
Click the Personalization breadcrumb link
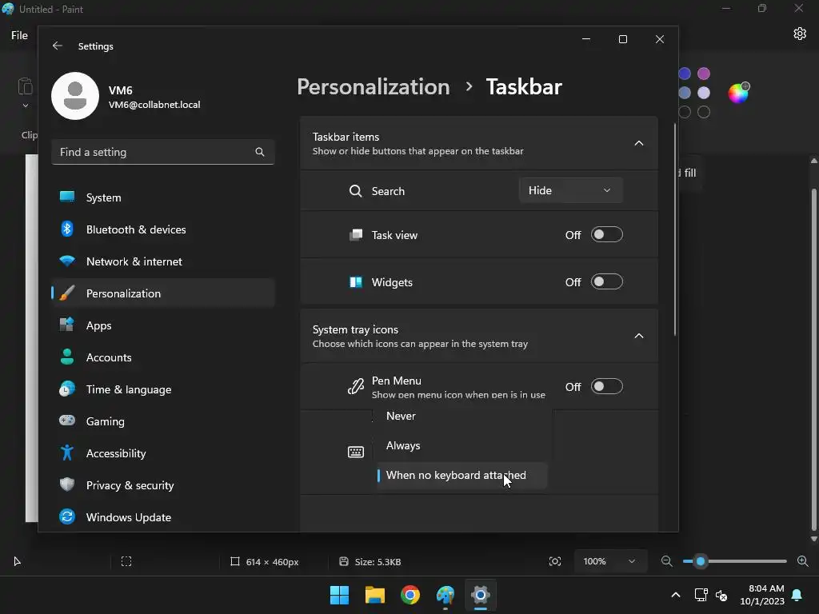[x=373, y=86]
